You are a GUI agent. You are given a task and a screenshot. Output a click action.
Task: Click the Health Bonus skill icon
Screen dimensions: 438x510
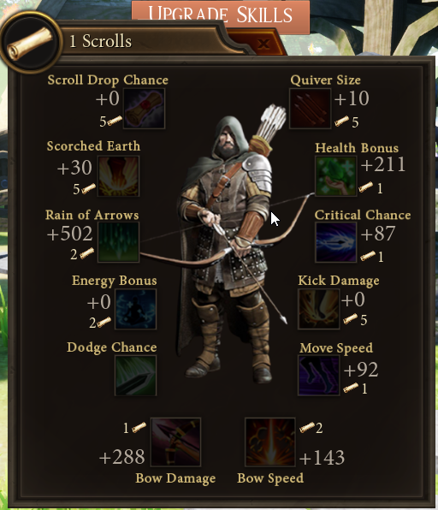[x=335, y=176]
